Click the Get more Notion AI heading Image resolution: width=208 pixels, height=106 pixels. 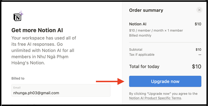coord(37,30)
